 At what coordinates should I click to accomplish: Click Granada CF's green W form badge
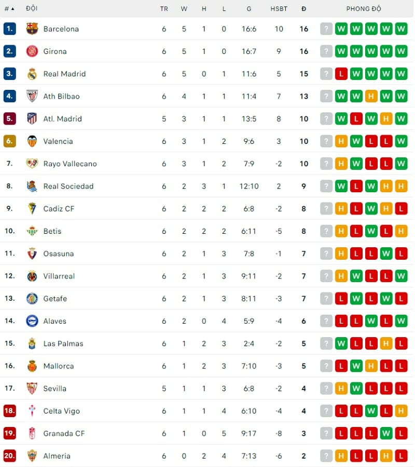(386, 433)
